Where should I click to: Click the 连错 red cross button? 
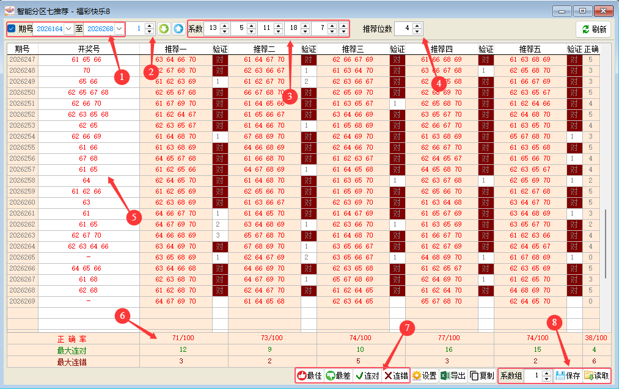396,376
